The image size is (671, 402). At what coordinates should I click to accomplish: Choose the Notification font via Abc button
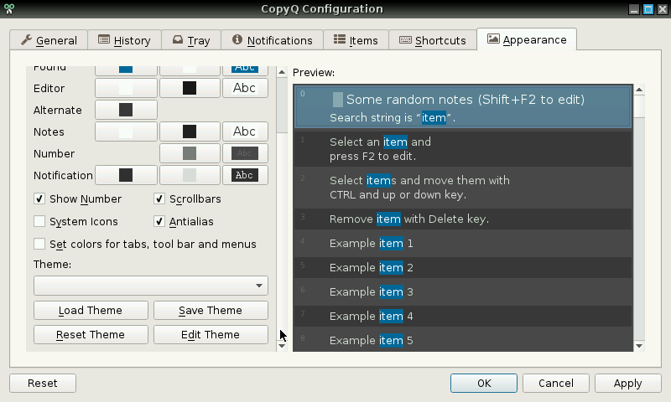coord(245,175)
